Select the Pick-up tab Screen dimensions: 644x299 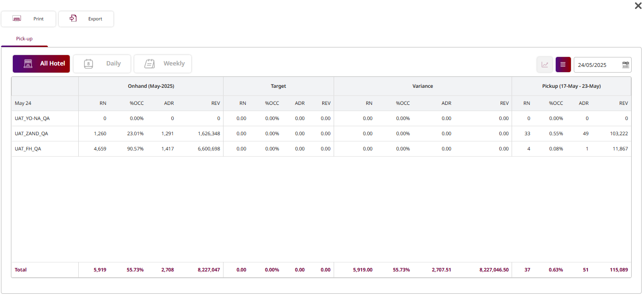tap(24, 39)
